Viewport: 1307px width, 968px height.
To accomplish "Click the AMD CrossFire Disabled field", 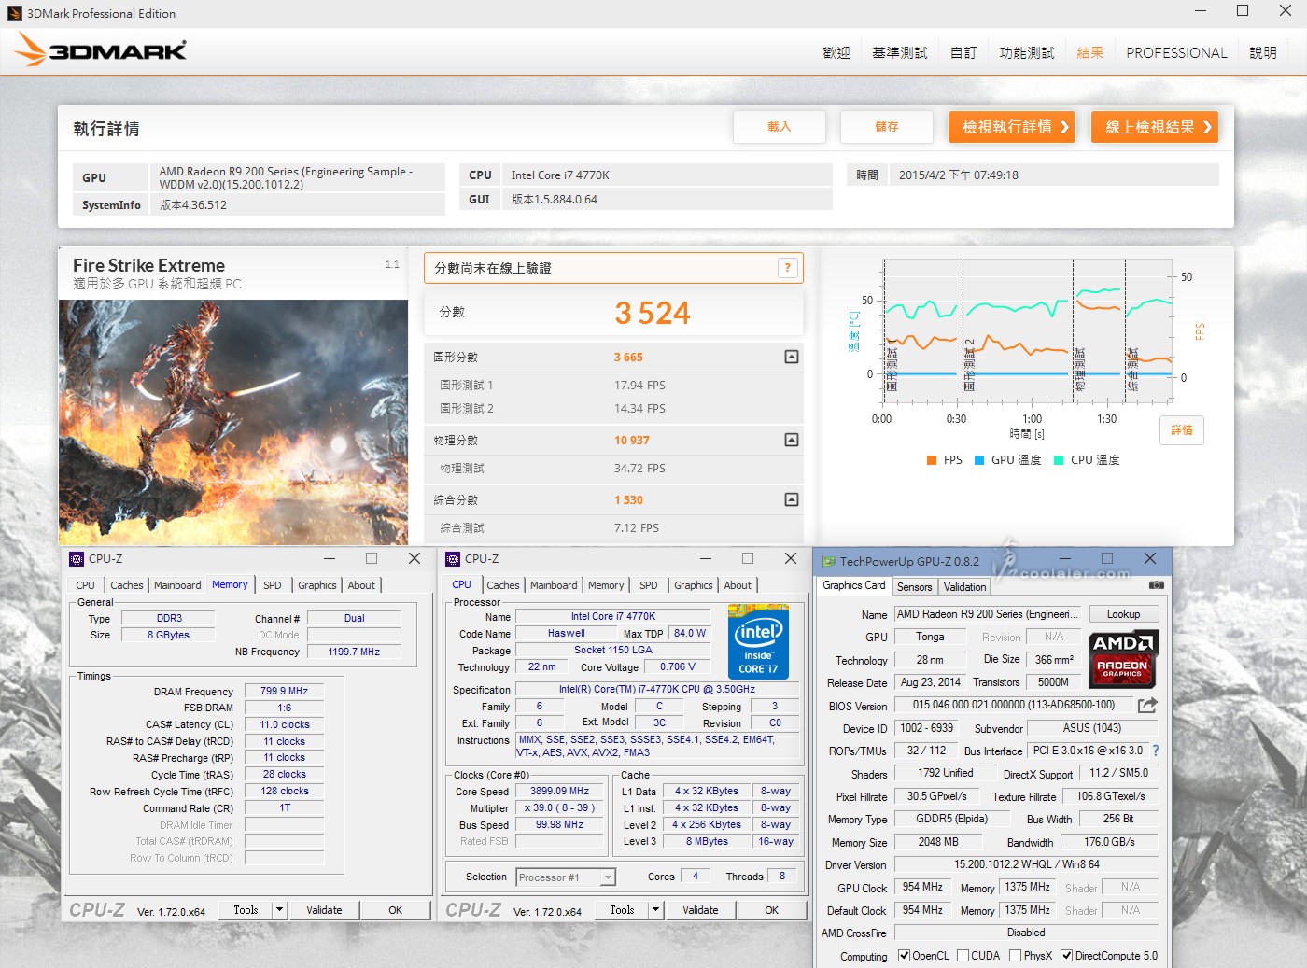I will pyautogui.click(x=1026, y=933).
